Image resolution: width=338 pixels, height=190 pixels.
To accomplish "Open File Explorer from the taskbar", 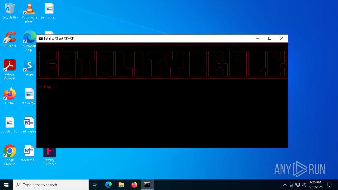I will click(121, 185).
